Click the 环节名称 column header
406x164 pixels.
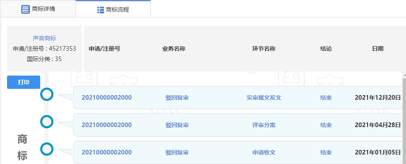(x=264, y=49)
